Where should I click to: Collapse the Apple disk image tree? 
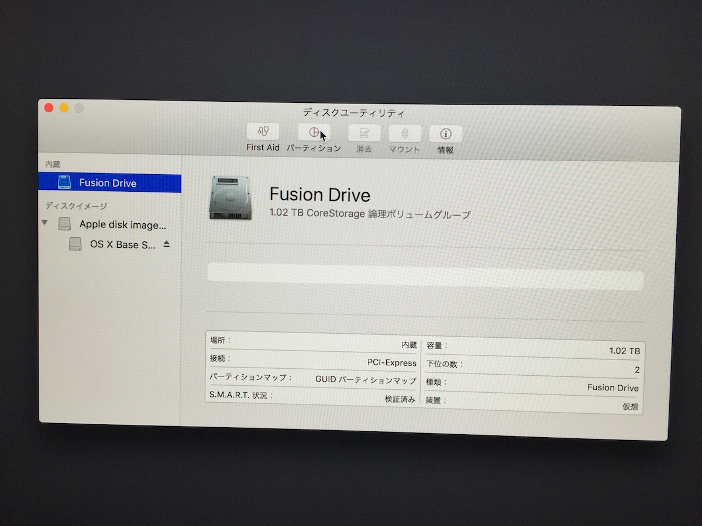tap(45, 223)
